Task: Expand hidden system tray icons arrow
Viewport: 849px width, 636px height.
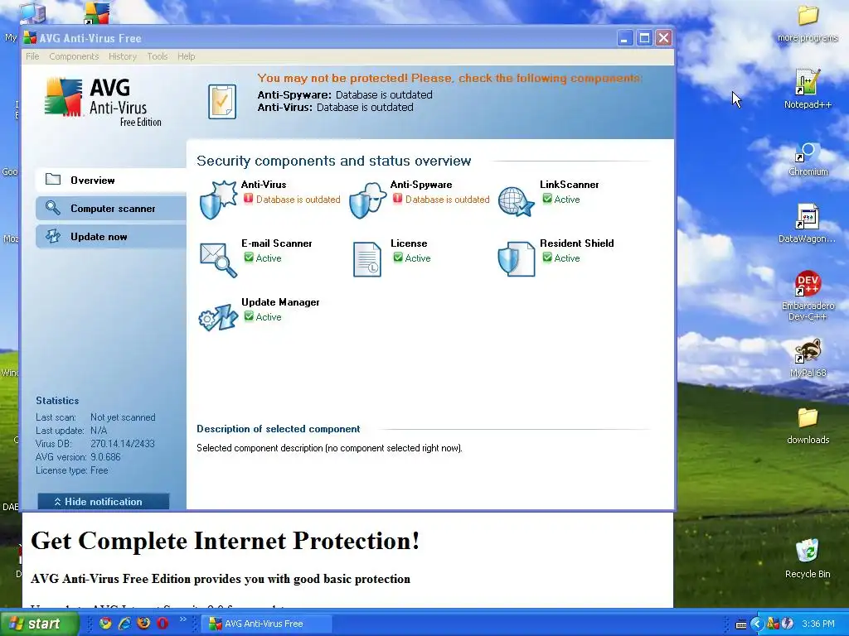Action: [x=757, y=624]
